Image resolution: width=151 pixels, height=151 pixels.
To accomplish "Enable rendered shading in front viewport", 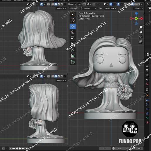I will [138, 4].
